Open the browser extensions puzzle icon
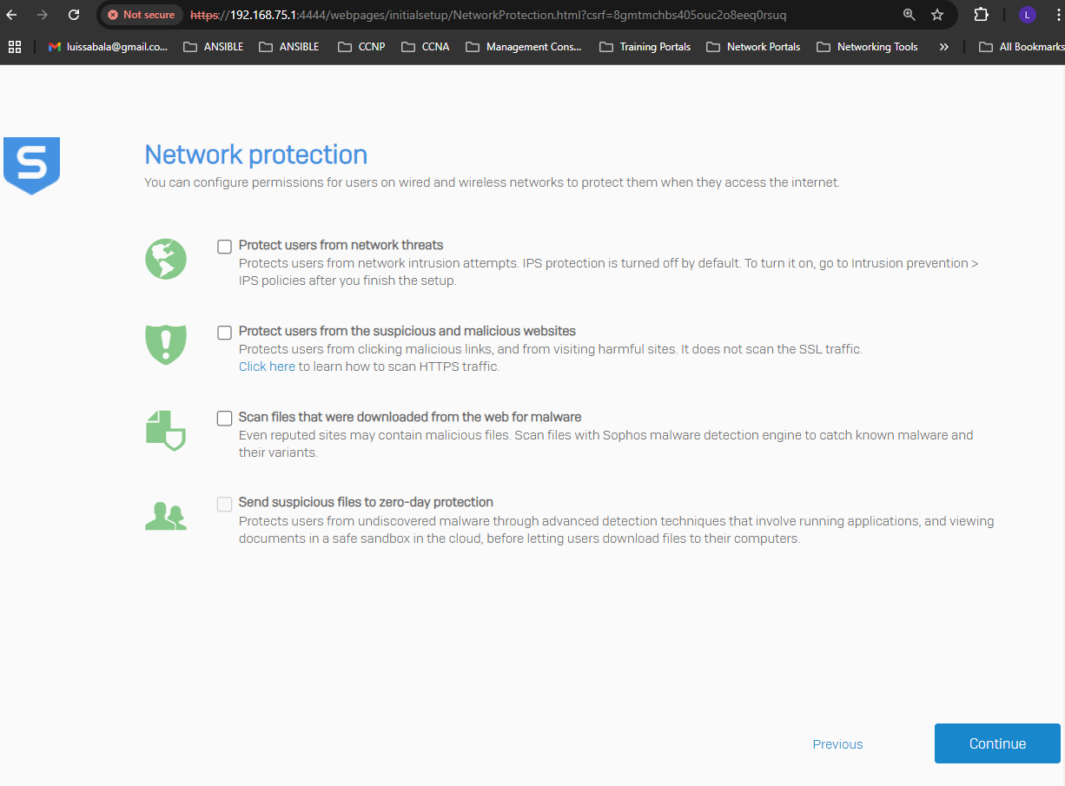This screenshot has width=1065, height=786. click(981, 15)
